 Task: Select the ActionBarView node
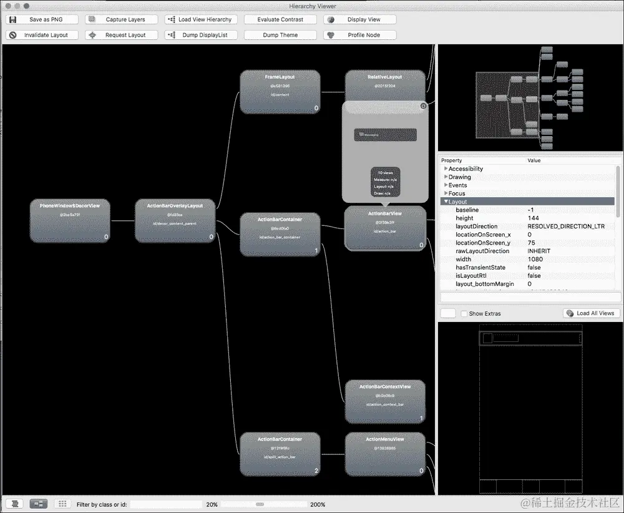click(x=385, y=228)
